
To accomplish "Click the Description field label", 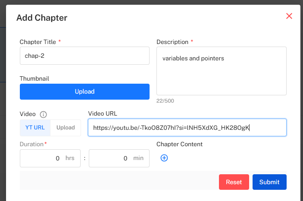I will [x=172, y=42].
